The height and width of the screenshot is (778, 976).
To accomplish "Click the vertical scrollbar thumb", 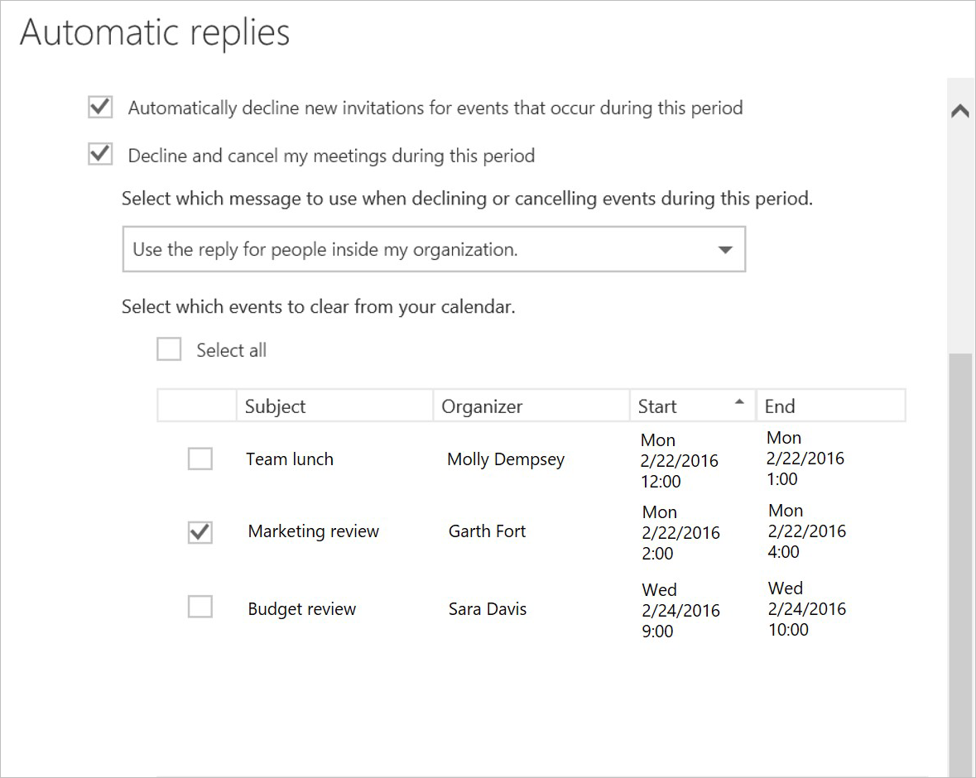I will click(x=960, y=563).
